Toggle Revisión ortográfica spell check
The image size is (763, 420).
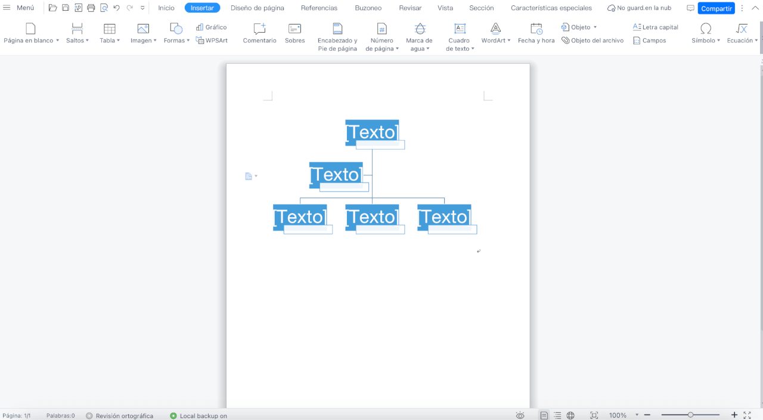pos(119,416)
